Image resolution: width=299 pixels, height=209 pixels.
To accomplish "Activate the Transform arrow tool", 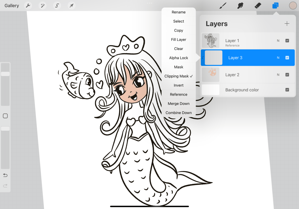I will [71, 6].
